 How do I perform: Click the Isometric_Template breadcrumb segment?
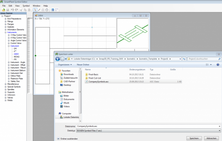click(x=148, y=59)
